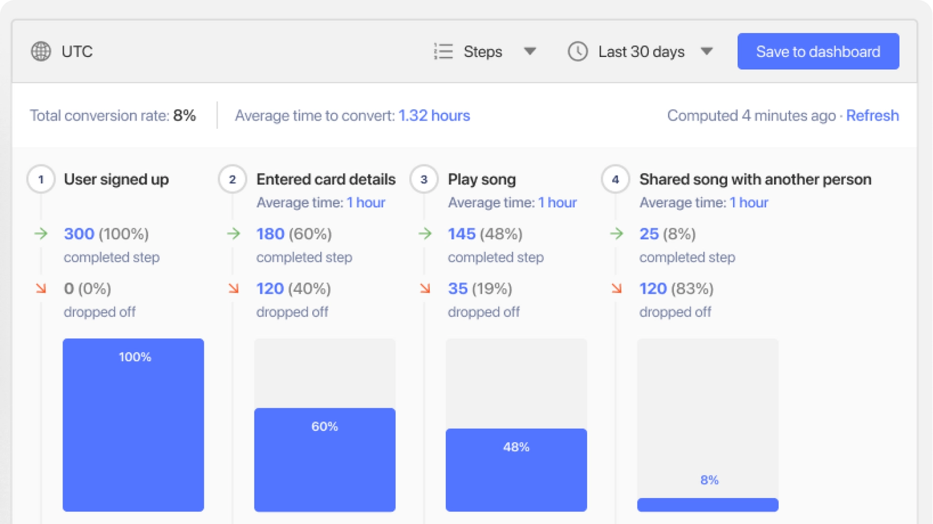
Task: Click the 1 hour link under Entered card details
Action: click(x=366, y=202)
